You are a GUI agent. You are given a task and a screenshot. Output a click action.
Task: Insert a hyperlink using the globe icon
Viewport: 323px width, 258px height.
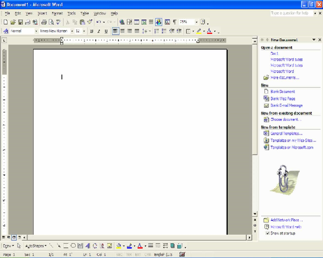click(122, 22)
